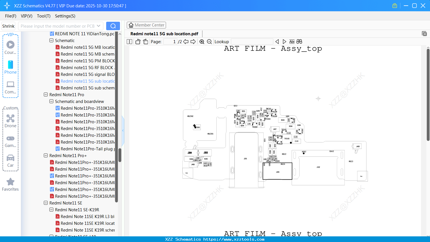The height and width of the screenshot is (242, 430).
Task: Collapse the Schematic folder
Action: [x=51, y=40]
